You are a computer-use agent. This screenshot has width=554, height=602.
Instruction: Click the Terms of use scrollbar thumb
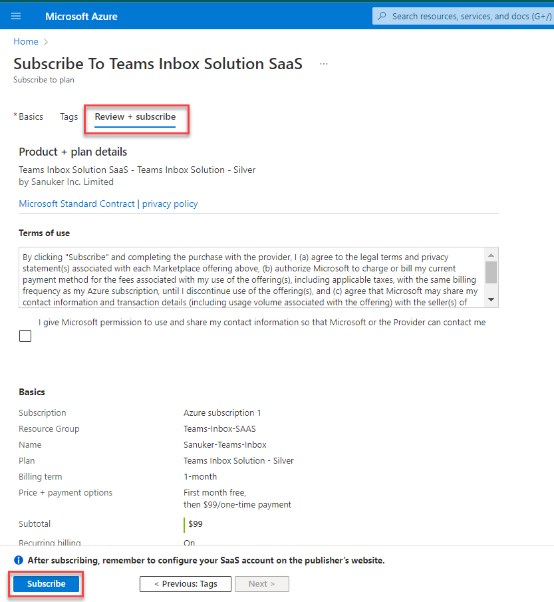(x=491, y=272)
